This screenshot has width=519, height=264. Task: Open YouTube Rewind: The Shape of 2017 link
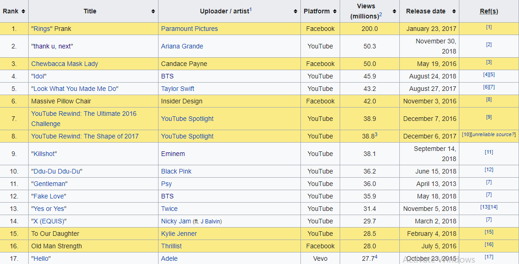[85, 136]
